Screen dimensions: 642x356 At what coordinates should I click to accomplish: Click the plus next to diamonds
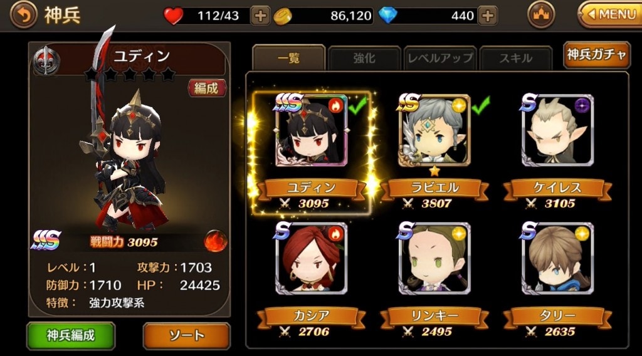point(488,16)
